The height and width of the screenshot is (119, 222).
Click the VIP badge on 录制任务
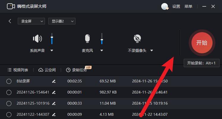click(88, 68)
